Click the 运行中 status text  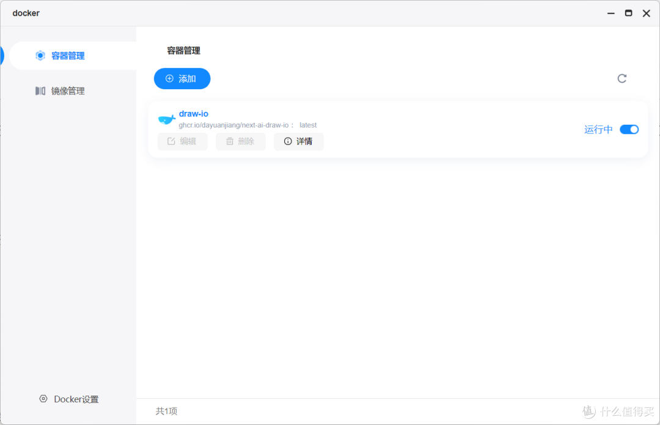[598, 129]
